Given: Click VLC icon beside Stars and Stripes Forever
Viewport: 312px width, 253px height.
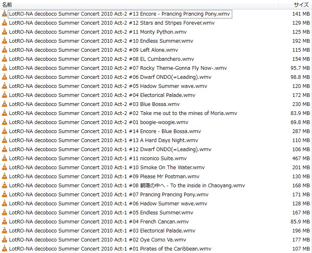Looking at the screenshot, I should click(5, 23).
